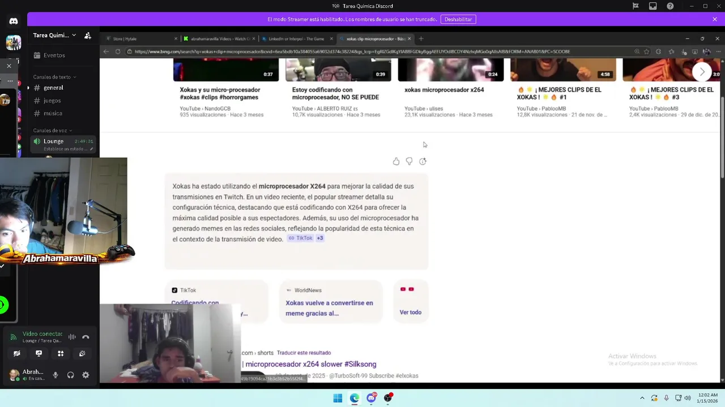The width and height of the screenshot is (725, 407).
Task: Open xokas microprocesador x264 video link
Action: pyautogui.click(x=444, y=90)
